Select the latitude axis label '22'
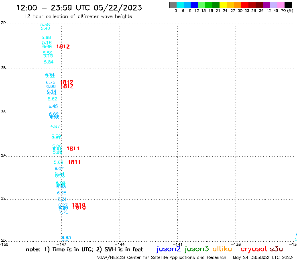This screenshot has width=297, height=261. click(x=3, y=198)
